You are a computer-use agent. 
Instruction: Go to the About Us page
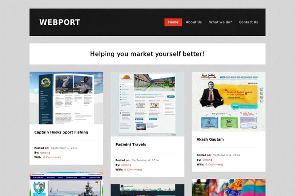[x=194, y=22]
